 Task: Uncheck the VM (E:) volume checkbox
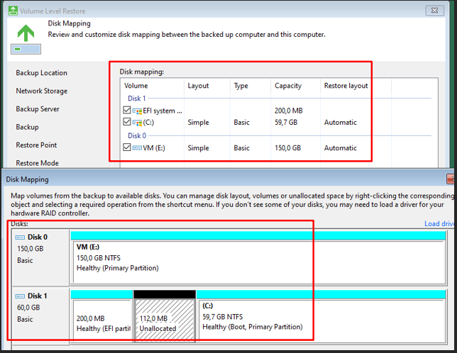pos(127,147)
